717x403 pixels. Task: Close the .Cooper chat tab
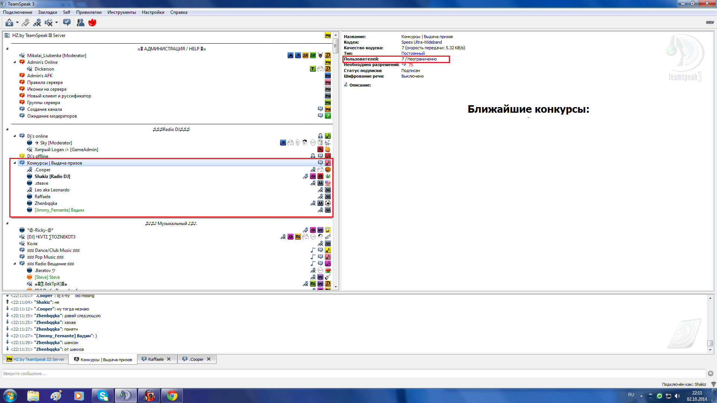pos(209,359)
